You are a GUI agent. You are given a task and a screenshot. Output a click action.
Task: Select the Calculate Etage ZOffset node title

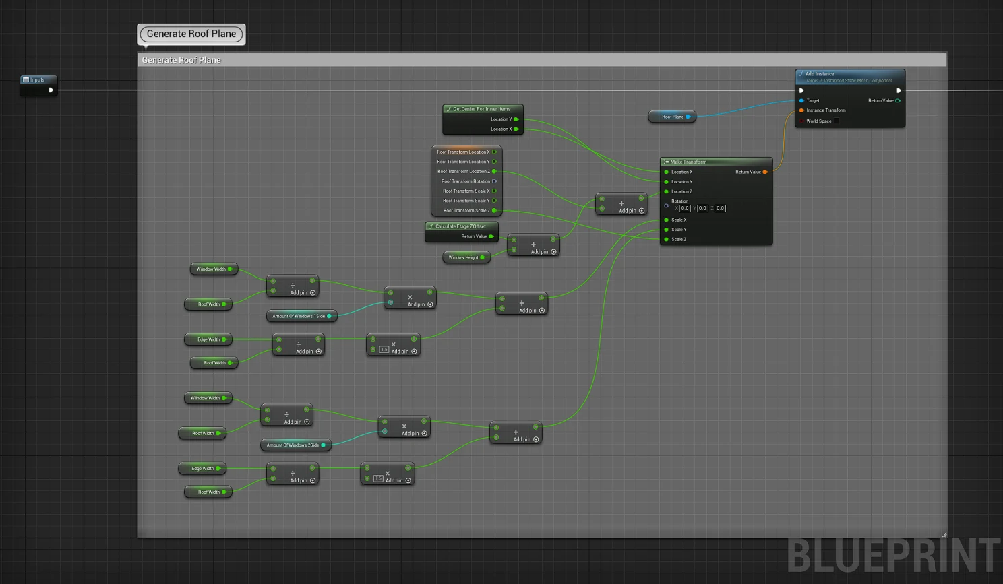click(x=461, y=226)
